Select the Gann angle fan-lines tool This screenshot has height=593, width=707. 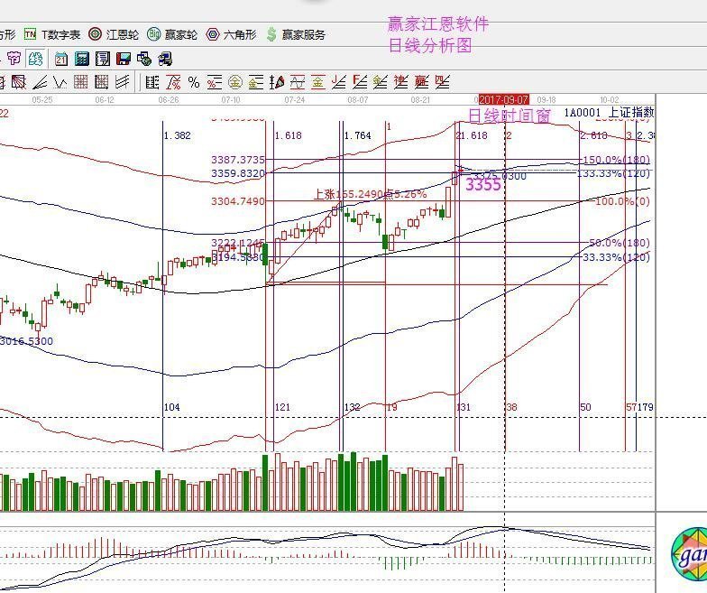point(40,82)
